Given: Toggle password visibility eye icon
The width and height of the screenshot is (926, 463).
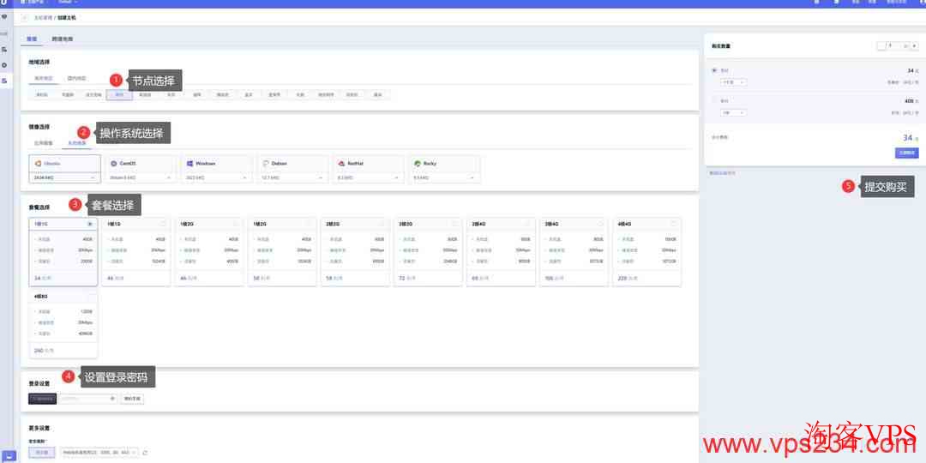Looking at the screenshot, I should pyautogui.click(x=112, y=399).
